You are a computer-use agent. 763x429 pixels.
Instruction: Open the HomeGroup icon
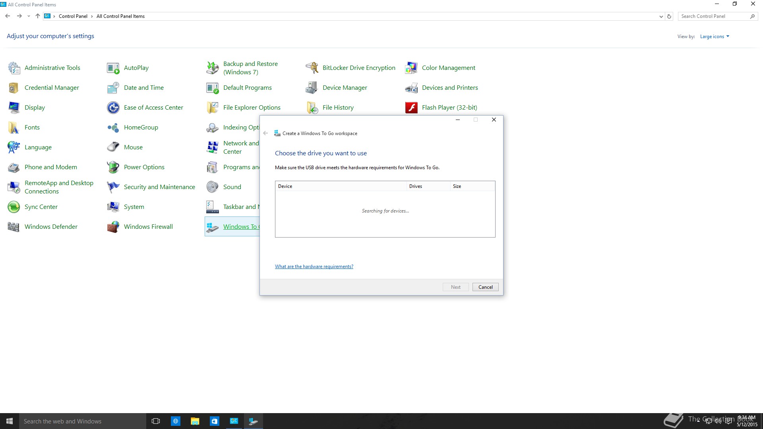(113, 128)
